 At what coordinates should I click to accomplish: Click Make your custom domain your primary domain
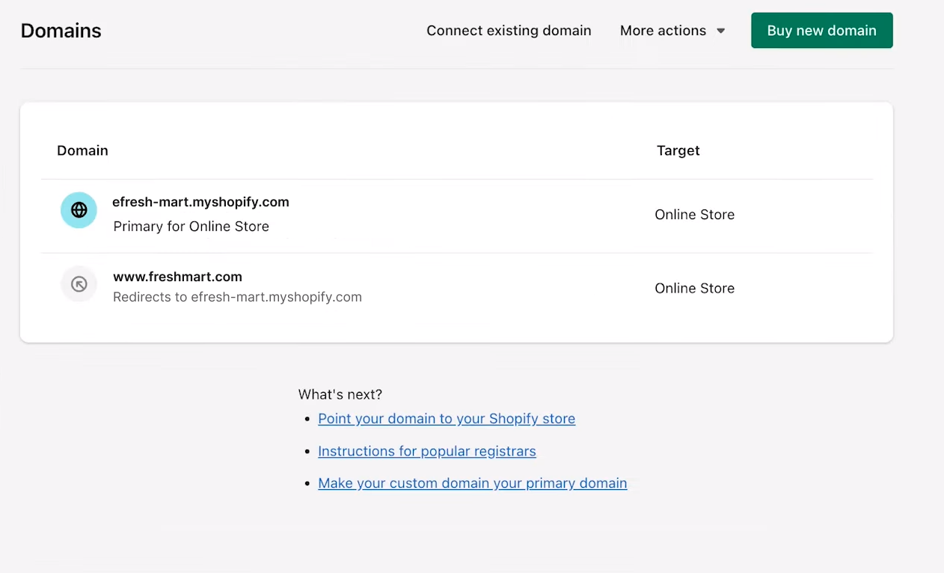(472, 482)
